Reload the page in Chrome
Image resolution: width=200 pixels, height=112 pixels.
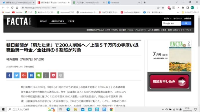pyautogui.click(x=12, y=8)
